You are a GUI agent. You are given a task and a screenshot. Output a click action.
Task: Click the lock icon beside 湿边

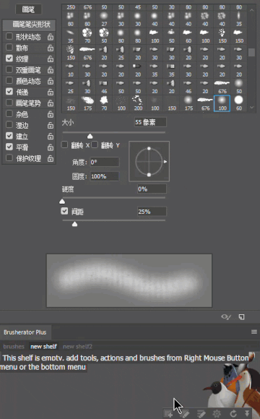click(51, 125)
